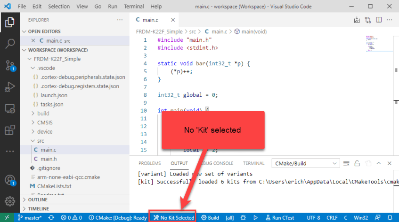Viewport: 399px width, 222px height.
Task: Open the Terminal menu
Action: [x=134, y=7]
